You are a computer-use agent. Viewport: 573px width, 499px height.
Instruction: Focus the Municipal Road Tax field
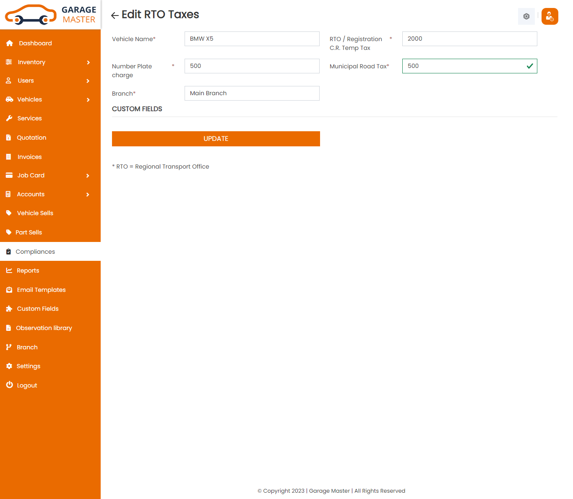click(x=464, y=66)
